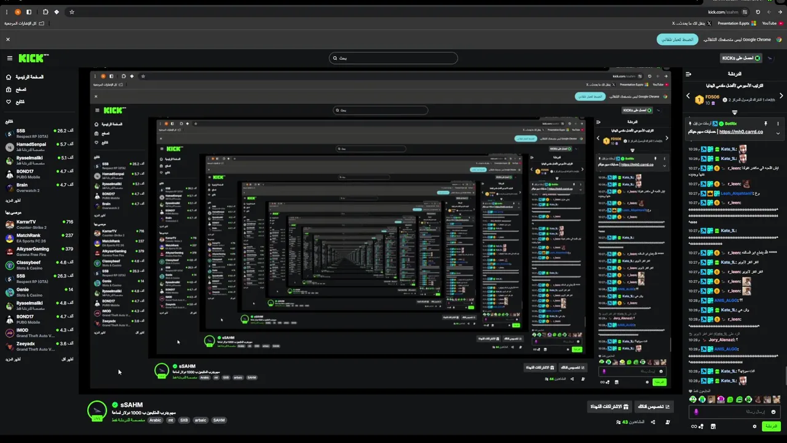Open the emoji picker in chat box
The image size is (787, 443).
[x=773, y=412]
